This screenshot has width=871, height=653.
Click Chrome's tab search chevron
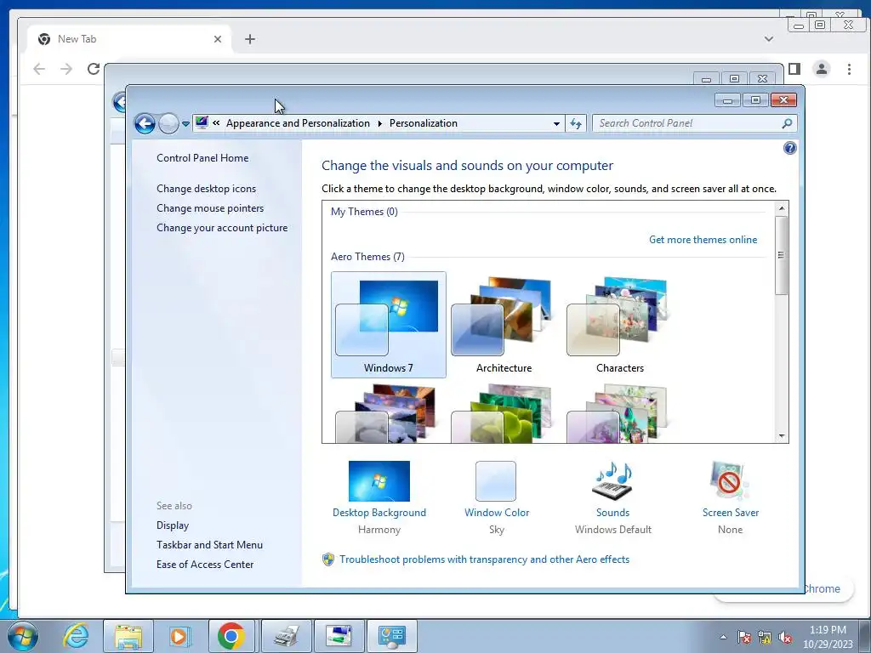(769, 39)
